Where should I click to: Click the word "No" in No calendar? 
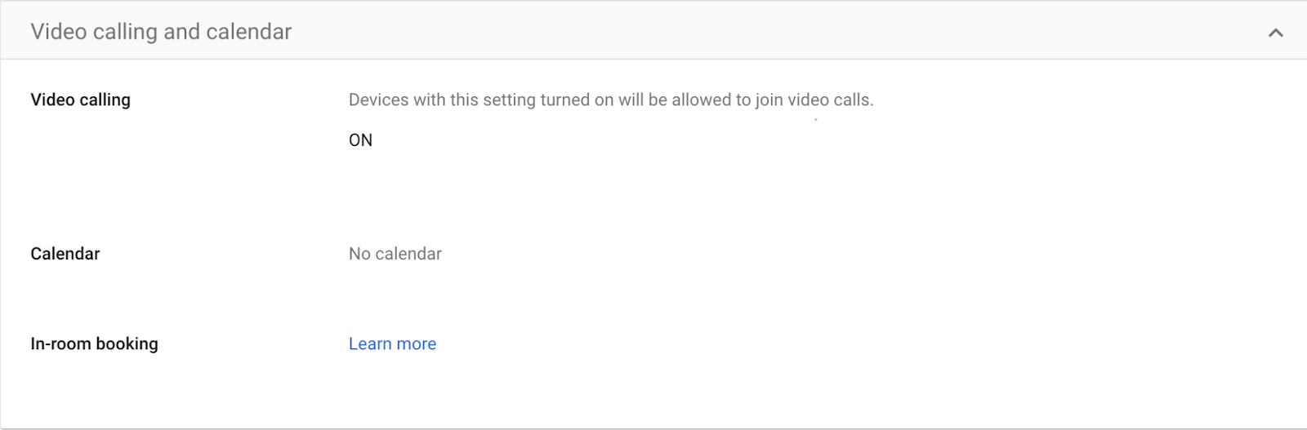[x=359, y=254]
